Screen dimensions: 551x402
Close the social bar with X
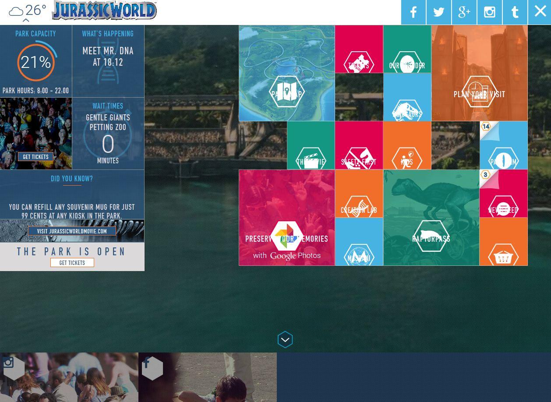(540, 12)
